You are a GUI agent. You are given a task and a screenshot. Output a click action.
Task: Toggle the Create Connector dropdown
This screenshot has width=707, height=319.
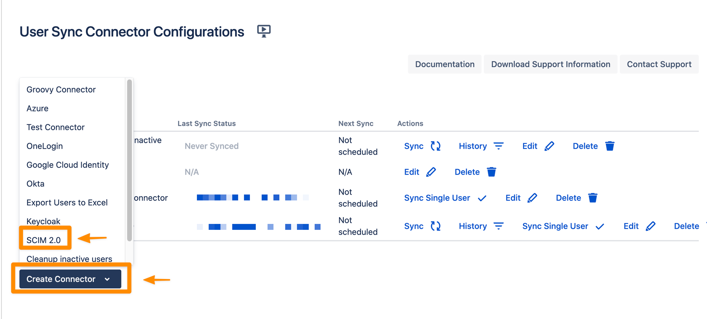pos(70,279)
